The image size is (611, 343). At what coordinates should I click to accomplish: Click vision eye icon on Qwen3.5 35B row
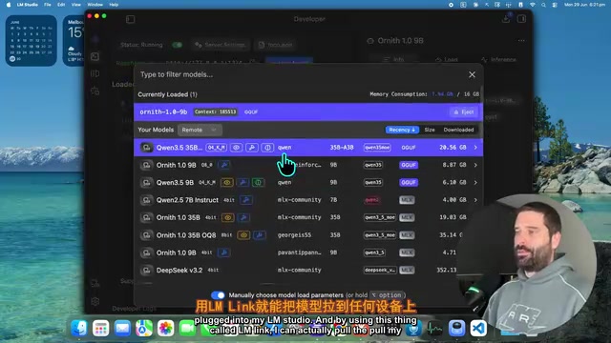click(236, 148)
